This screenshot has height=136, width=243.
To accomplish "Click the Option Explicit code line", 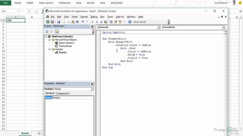I will (114, 32).
